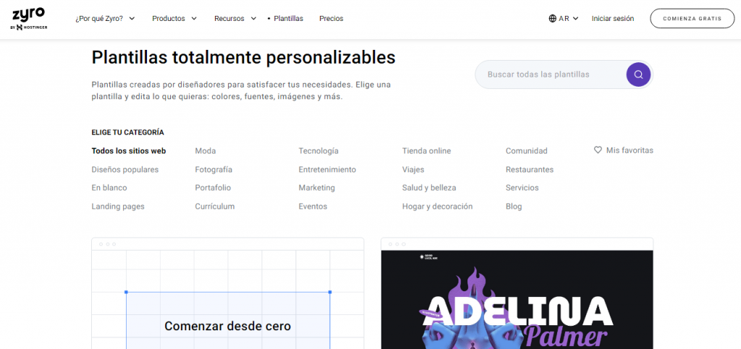This screenshot has height=349, width=741.
Task: Open the Currículum category
Action: point(214,206)
